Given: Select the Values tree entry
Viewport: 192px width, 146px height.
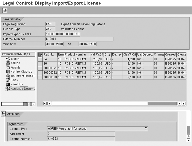Looking at the screenshot, I should pos(15,63).
